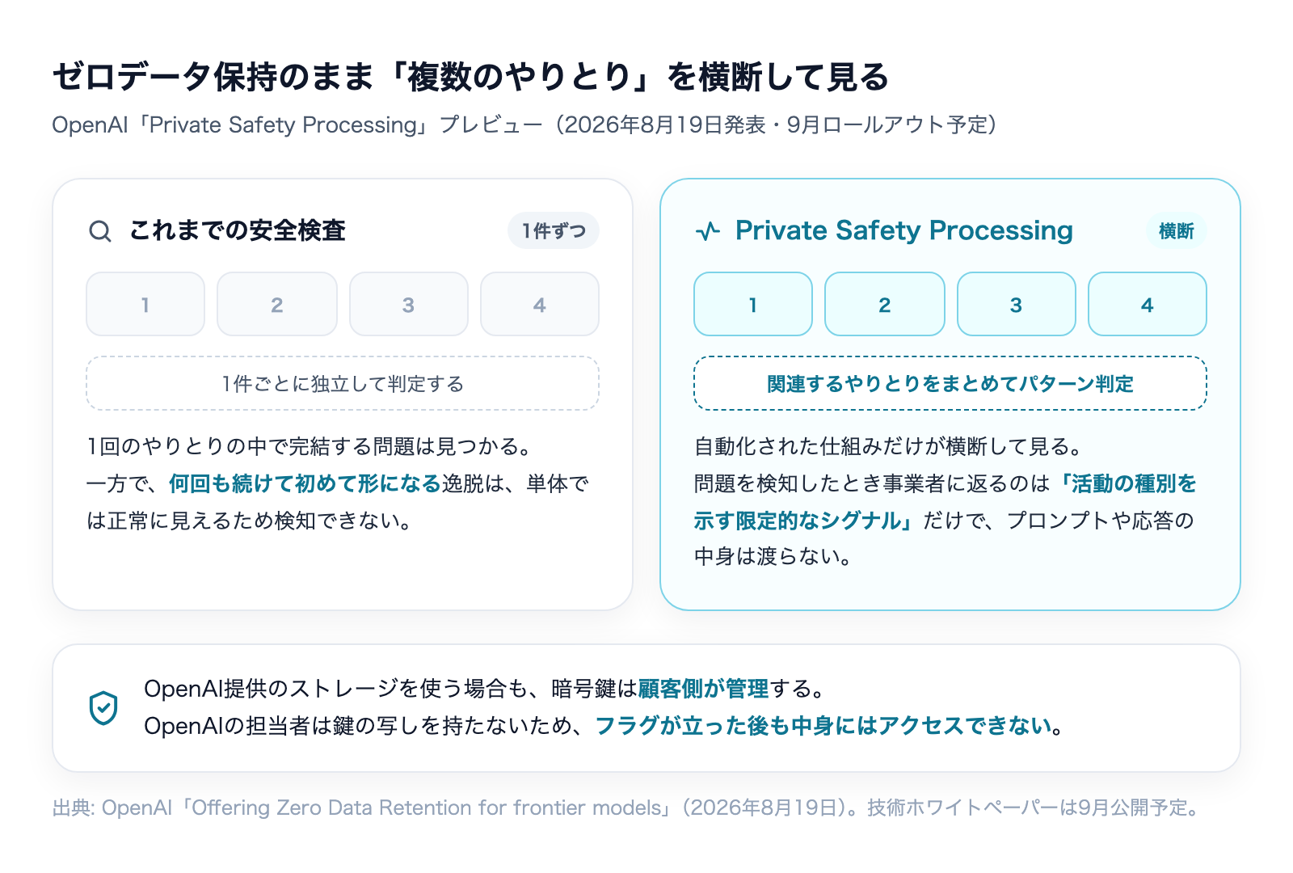The image size is (1293, 873).
Task: Click the magnifier icon beside これまでの安全検査
Action: tap(100, 231)
